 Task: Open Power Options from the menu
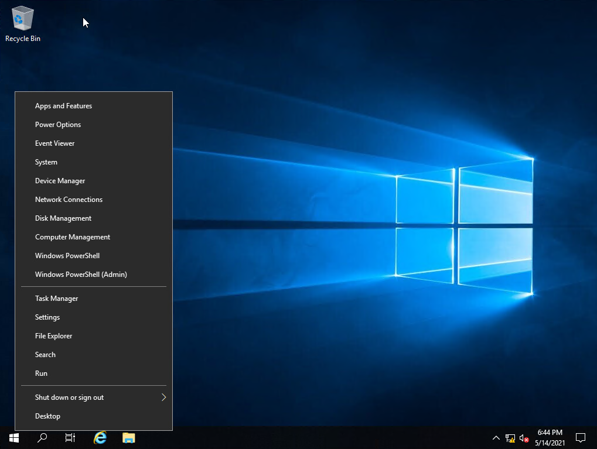click(x=94, y=125)
